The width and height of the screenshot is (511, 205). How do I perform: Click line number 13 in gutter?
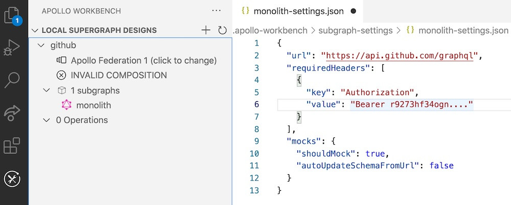(x=254, y=190)
